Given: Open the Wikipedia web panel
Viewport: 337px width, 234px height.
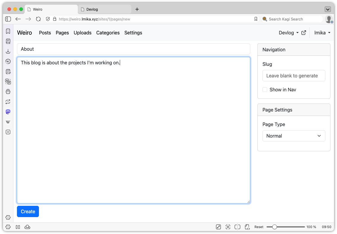Looking at the screenshot, I should click(x=8, y=122).
